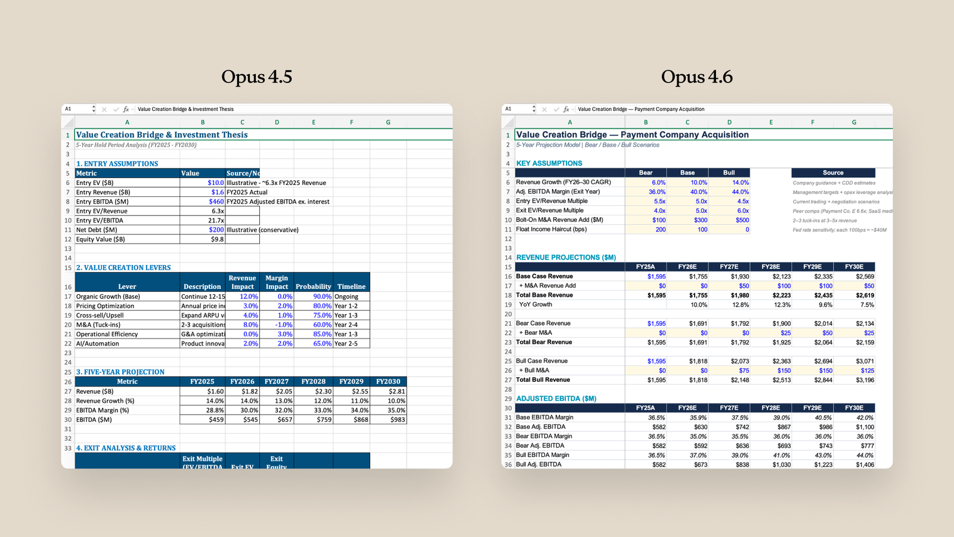Image resolution: width=954 pixels, height=537 pixels.
Task: Expand the small arrow beside fx in Opus 4.5
Action: pyautogui.click(x=133, y=110)
